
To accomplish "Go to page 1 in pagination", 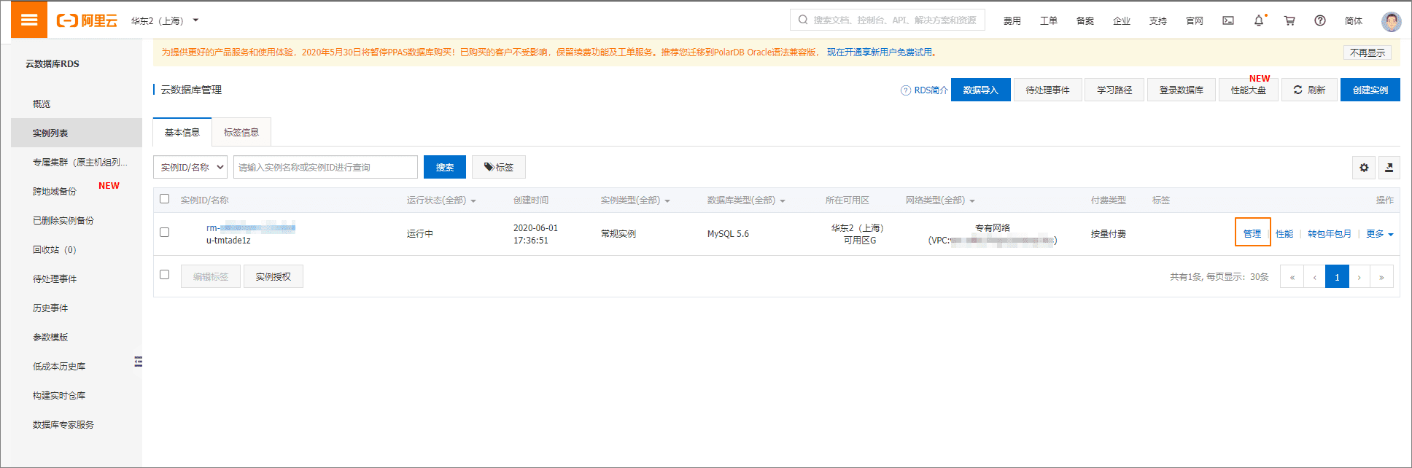I will click(1337, 277).
